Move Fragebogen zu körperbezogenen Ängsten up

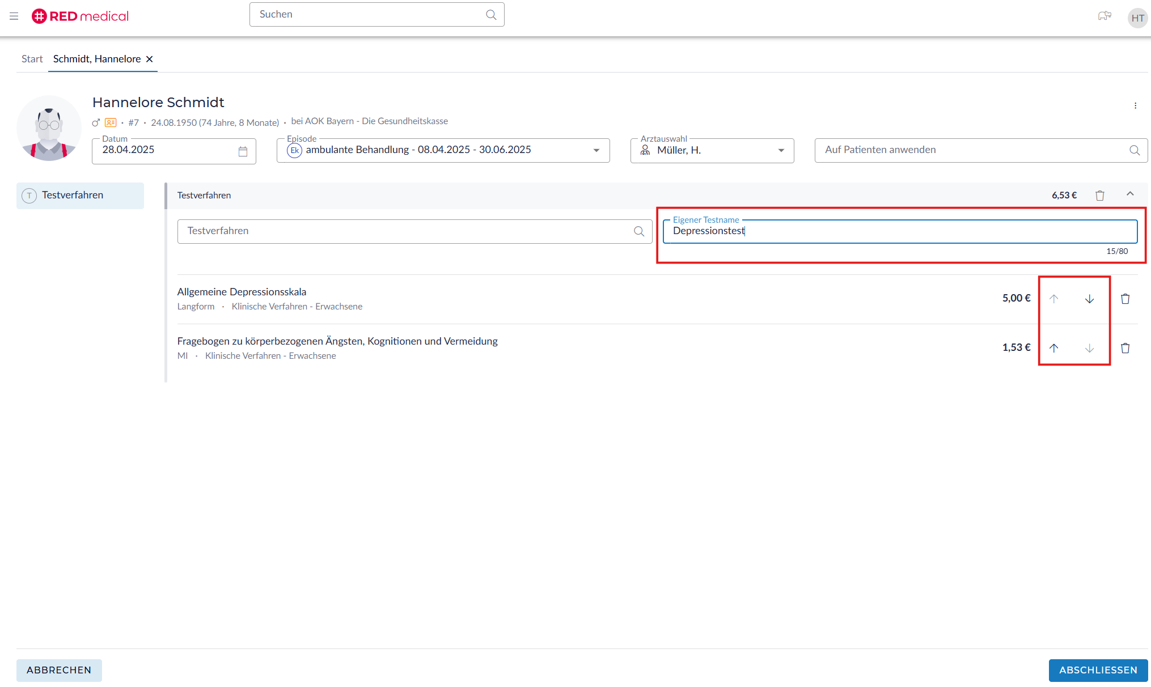tap(1053, 348)
